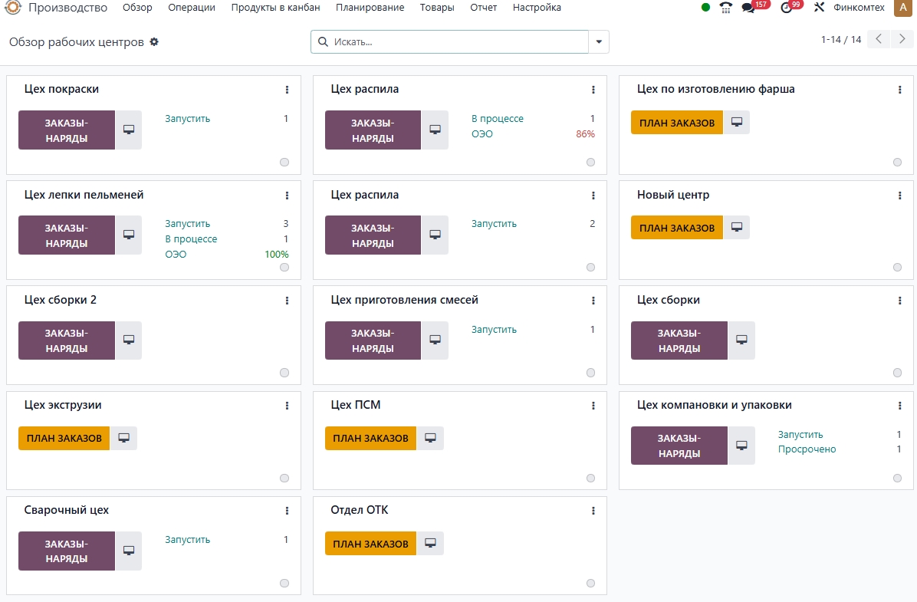Screen dimensions: 917x602
Task: Open the Odoo home logo icon
Action: coord(13,8)
